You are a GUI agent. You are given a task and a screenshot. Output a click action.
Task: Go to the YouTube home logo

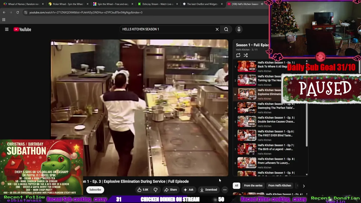pos(22,29)
